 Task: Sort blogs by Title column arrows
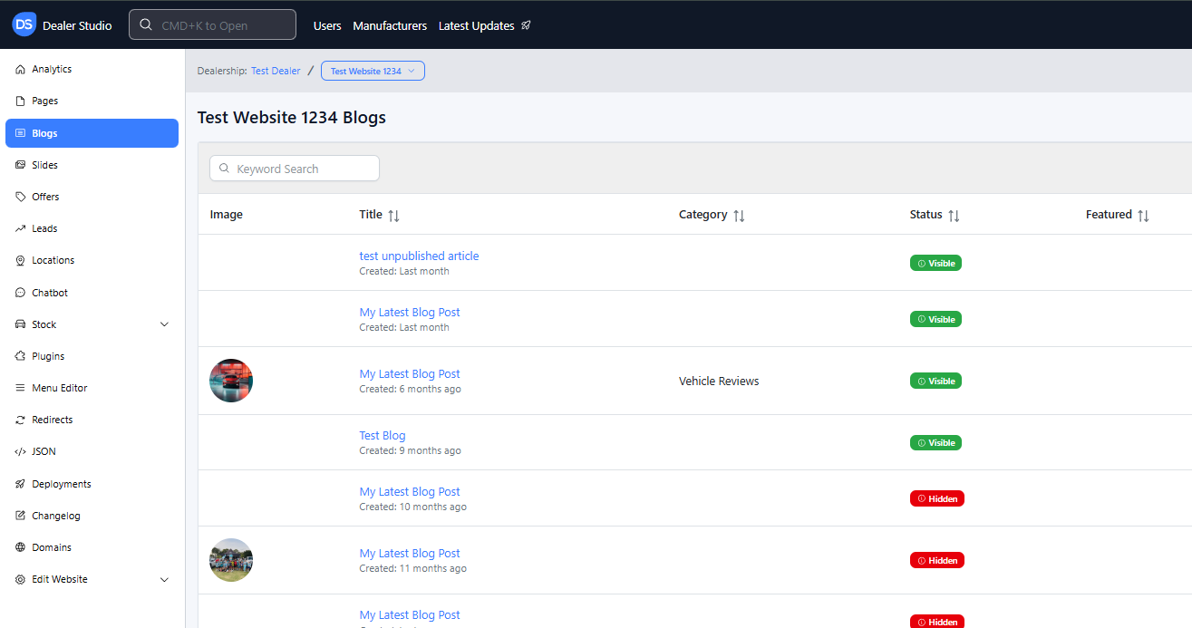pos(393,216)
